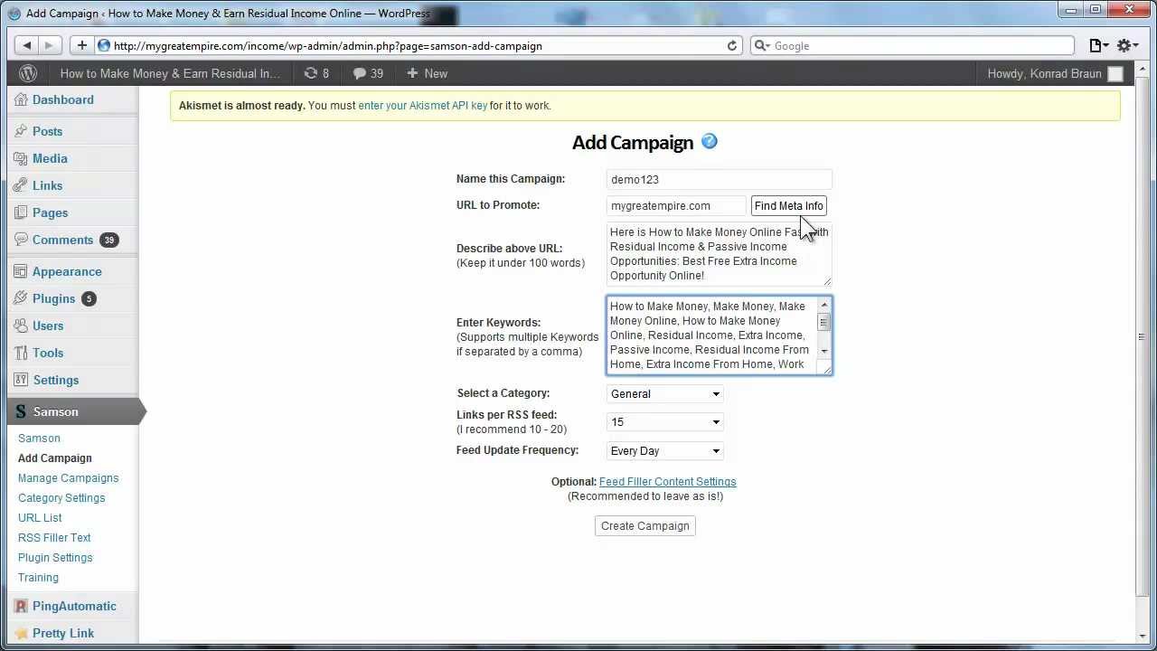Image resolution: width=1157 pixels, height=651 pixels.
Task: Click the browser back arrow button
Action: click(x=27, y=45)
